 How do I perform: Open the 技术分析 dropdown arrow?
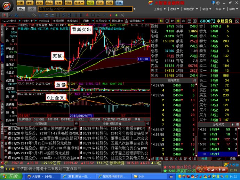(x=36, y=21)
